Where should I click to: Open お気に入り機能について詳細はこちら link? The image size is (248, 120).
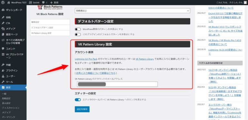click(96, 73)
